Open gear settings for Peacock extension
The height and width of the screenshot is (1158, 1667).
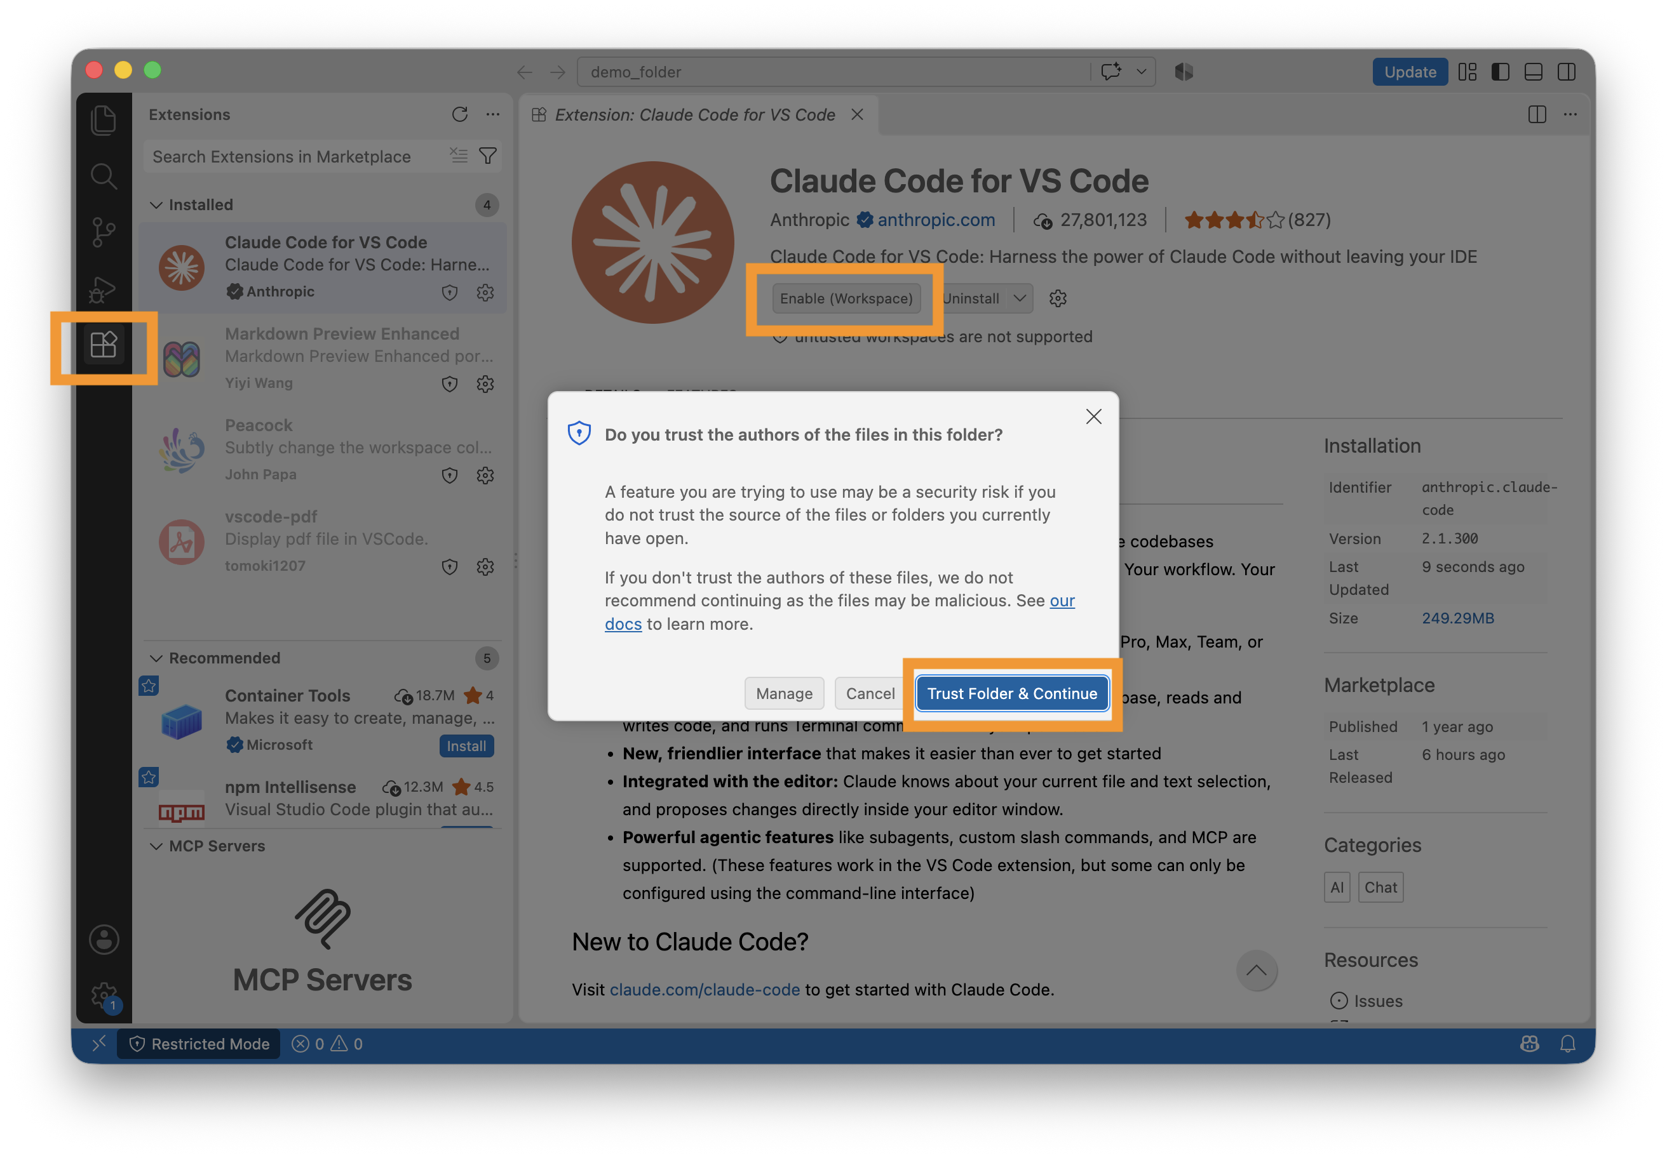(485, 476)
